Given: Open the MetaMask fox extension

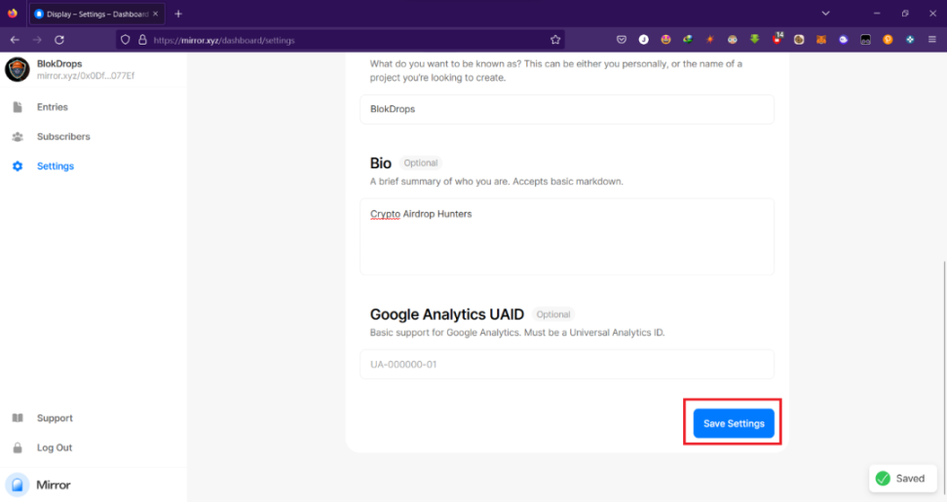Looking at the screenshot, I should pos(820,40).
